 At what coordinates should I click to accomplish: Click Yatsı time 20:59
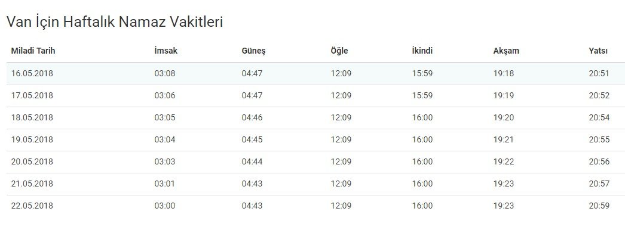tap(599, 206)
